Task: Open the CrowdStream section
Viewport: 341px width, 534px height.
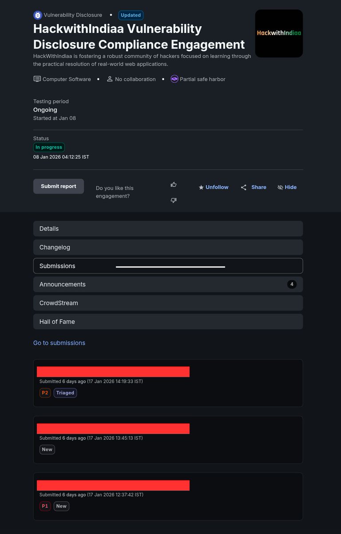Action: pyautogui.click(x=168, y=303)
